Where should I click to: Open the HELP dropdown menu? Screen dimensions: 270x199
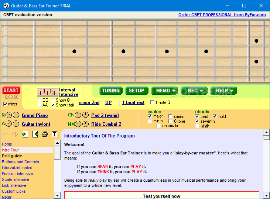click(223, 91)
